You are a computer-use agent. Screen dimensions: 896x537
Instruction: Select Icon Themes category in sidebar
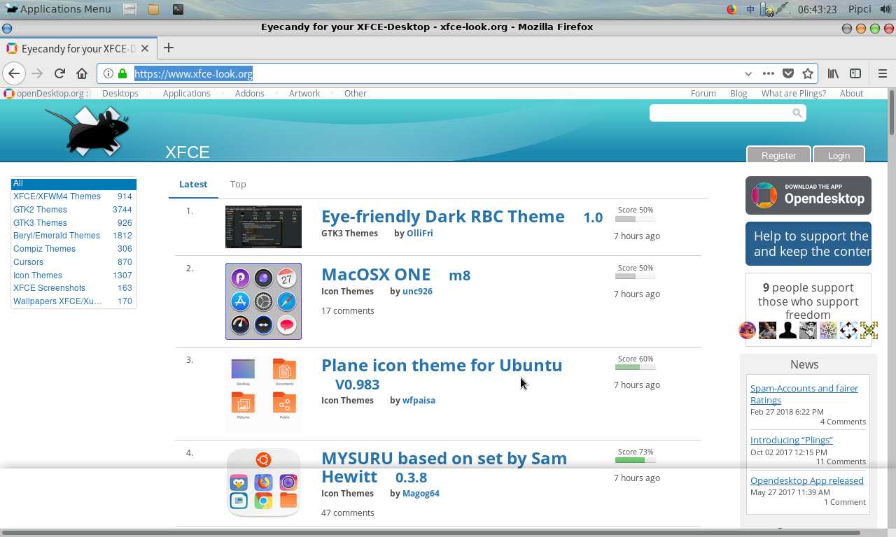point(73,275)
